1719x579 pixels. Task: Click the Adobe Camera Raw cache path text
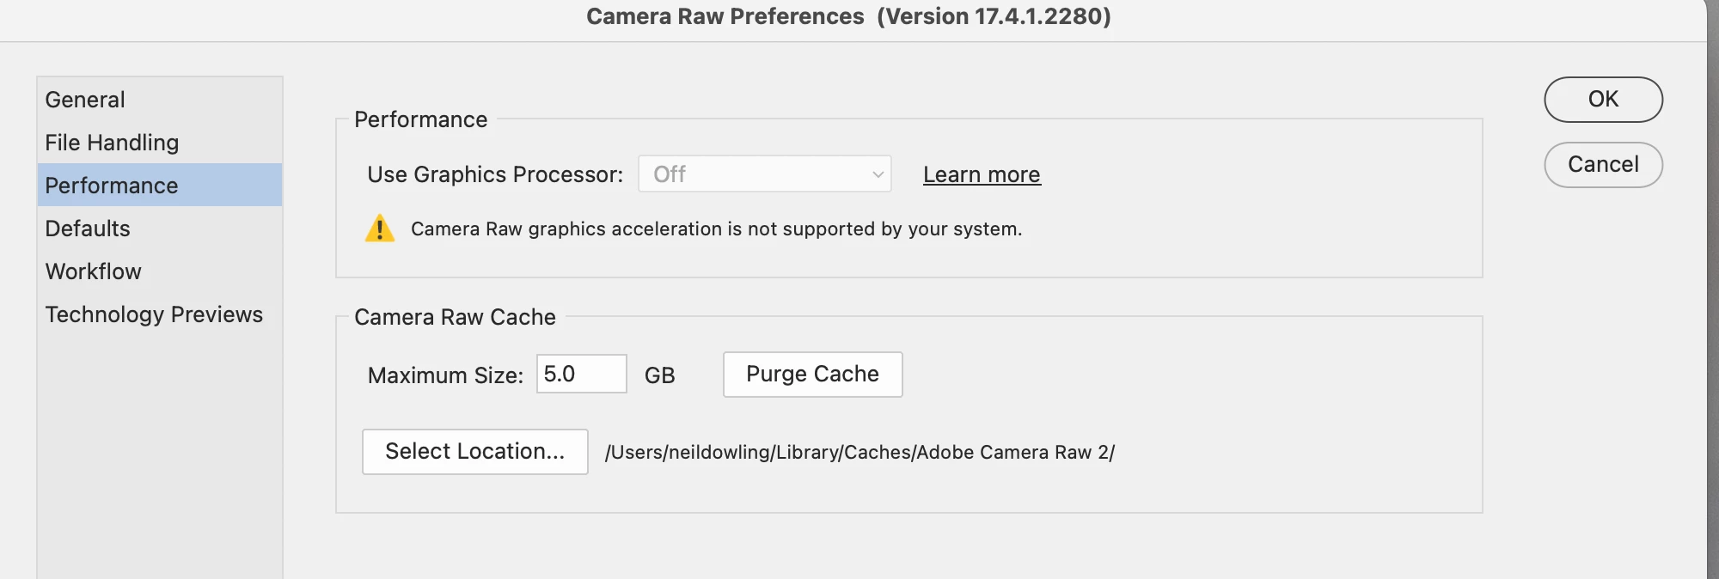(x=859, y=453)
